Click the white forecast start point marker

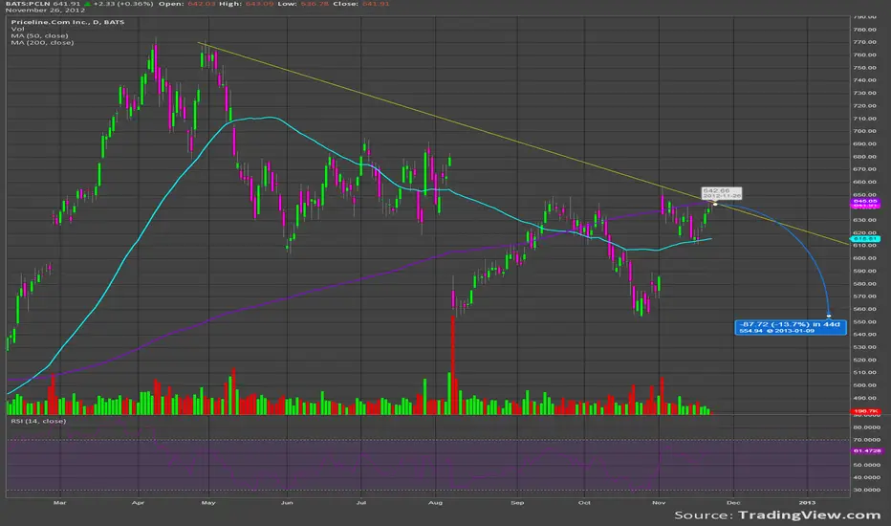point(715,204)
